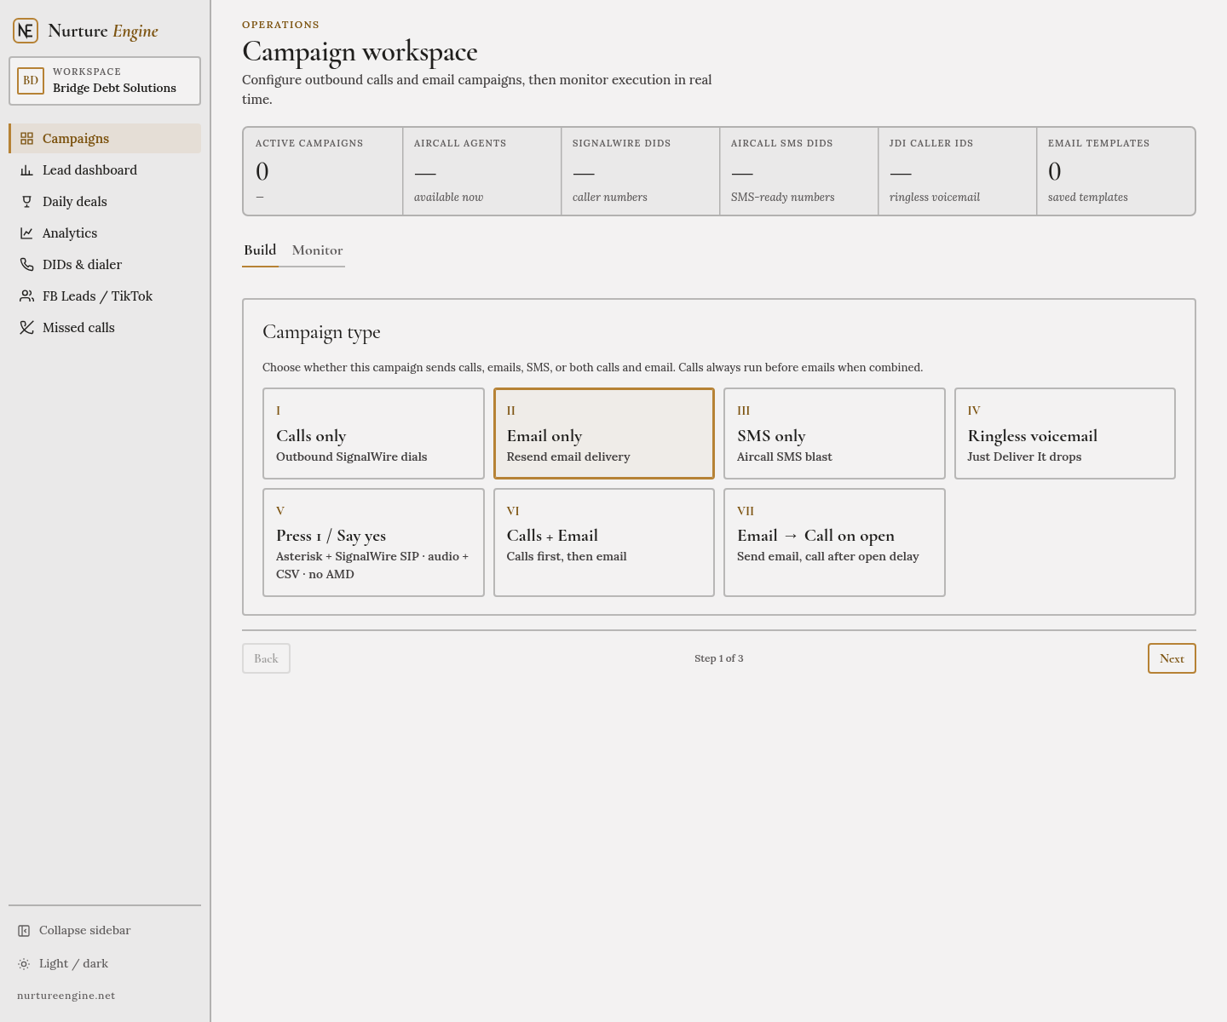Screen dimensions: 1227x1022
Task: Click the Daily deals trophy icon
Action: [26, 202]
